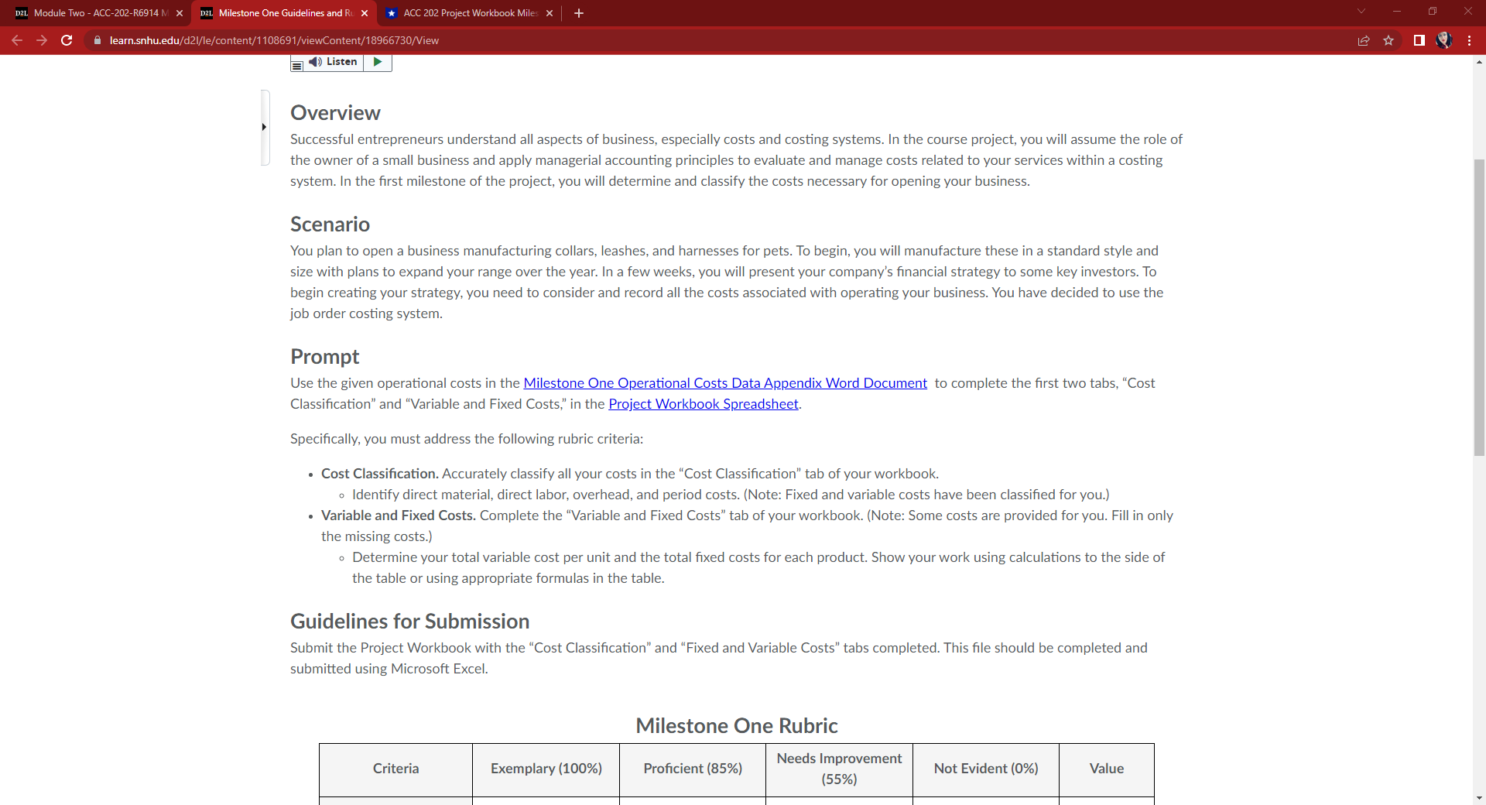
Task: Open the ReadSpeaker hamburger menu
Action: (x=297, y=66)
